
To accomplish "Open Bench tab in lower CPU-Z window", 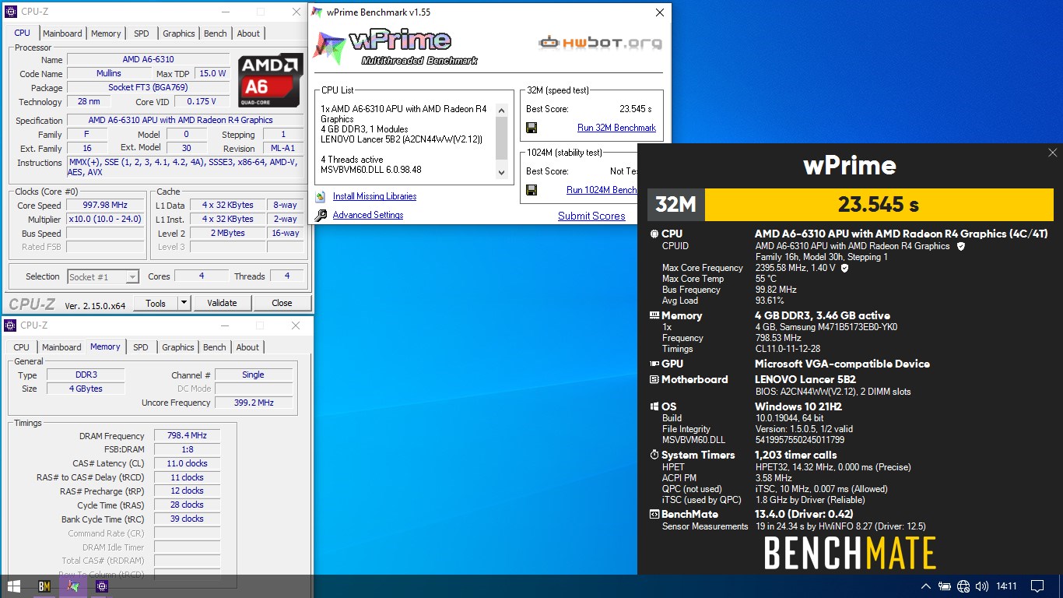I will (215, 347).
